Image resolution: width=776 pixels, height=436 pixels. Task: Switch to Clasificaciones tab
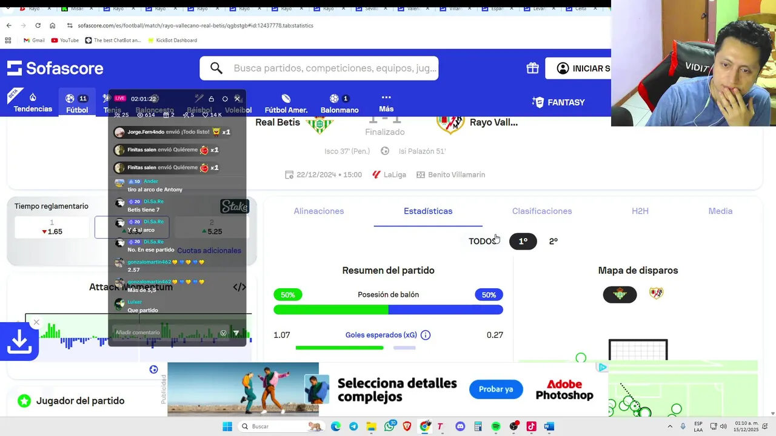pyautogui.click(x=542, y=211)
